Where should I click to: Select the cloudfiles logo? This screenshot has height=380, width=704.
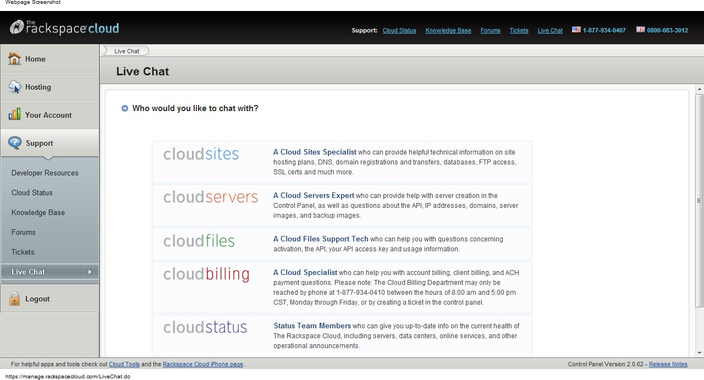click(199, 241)
